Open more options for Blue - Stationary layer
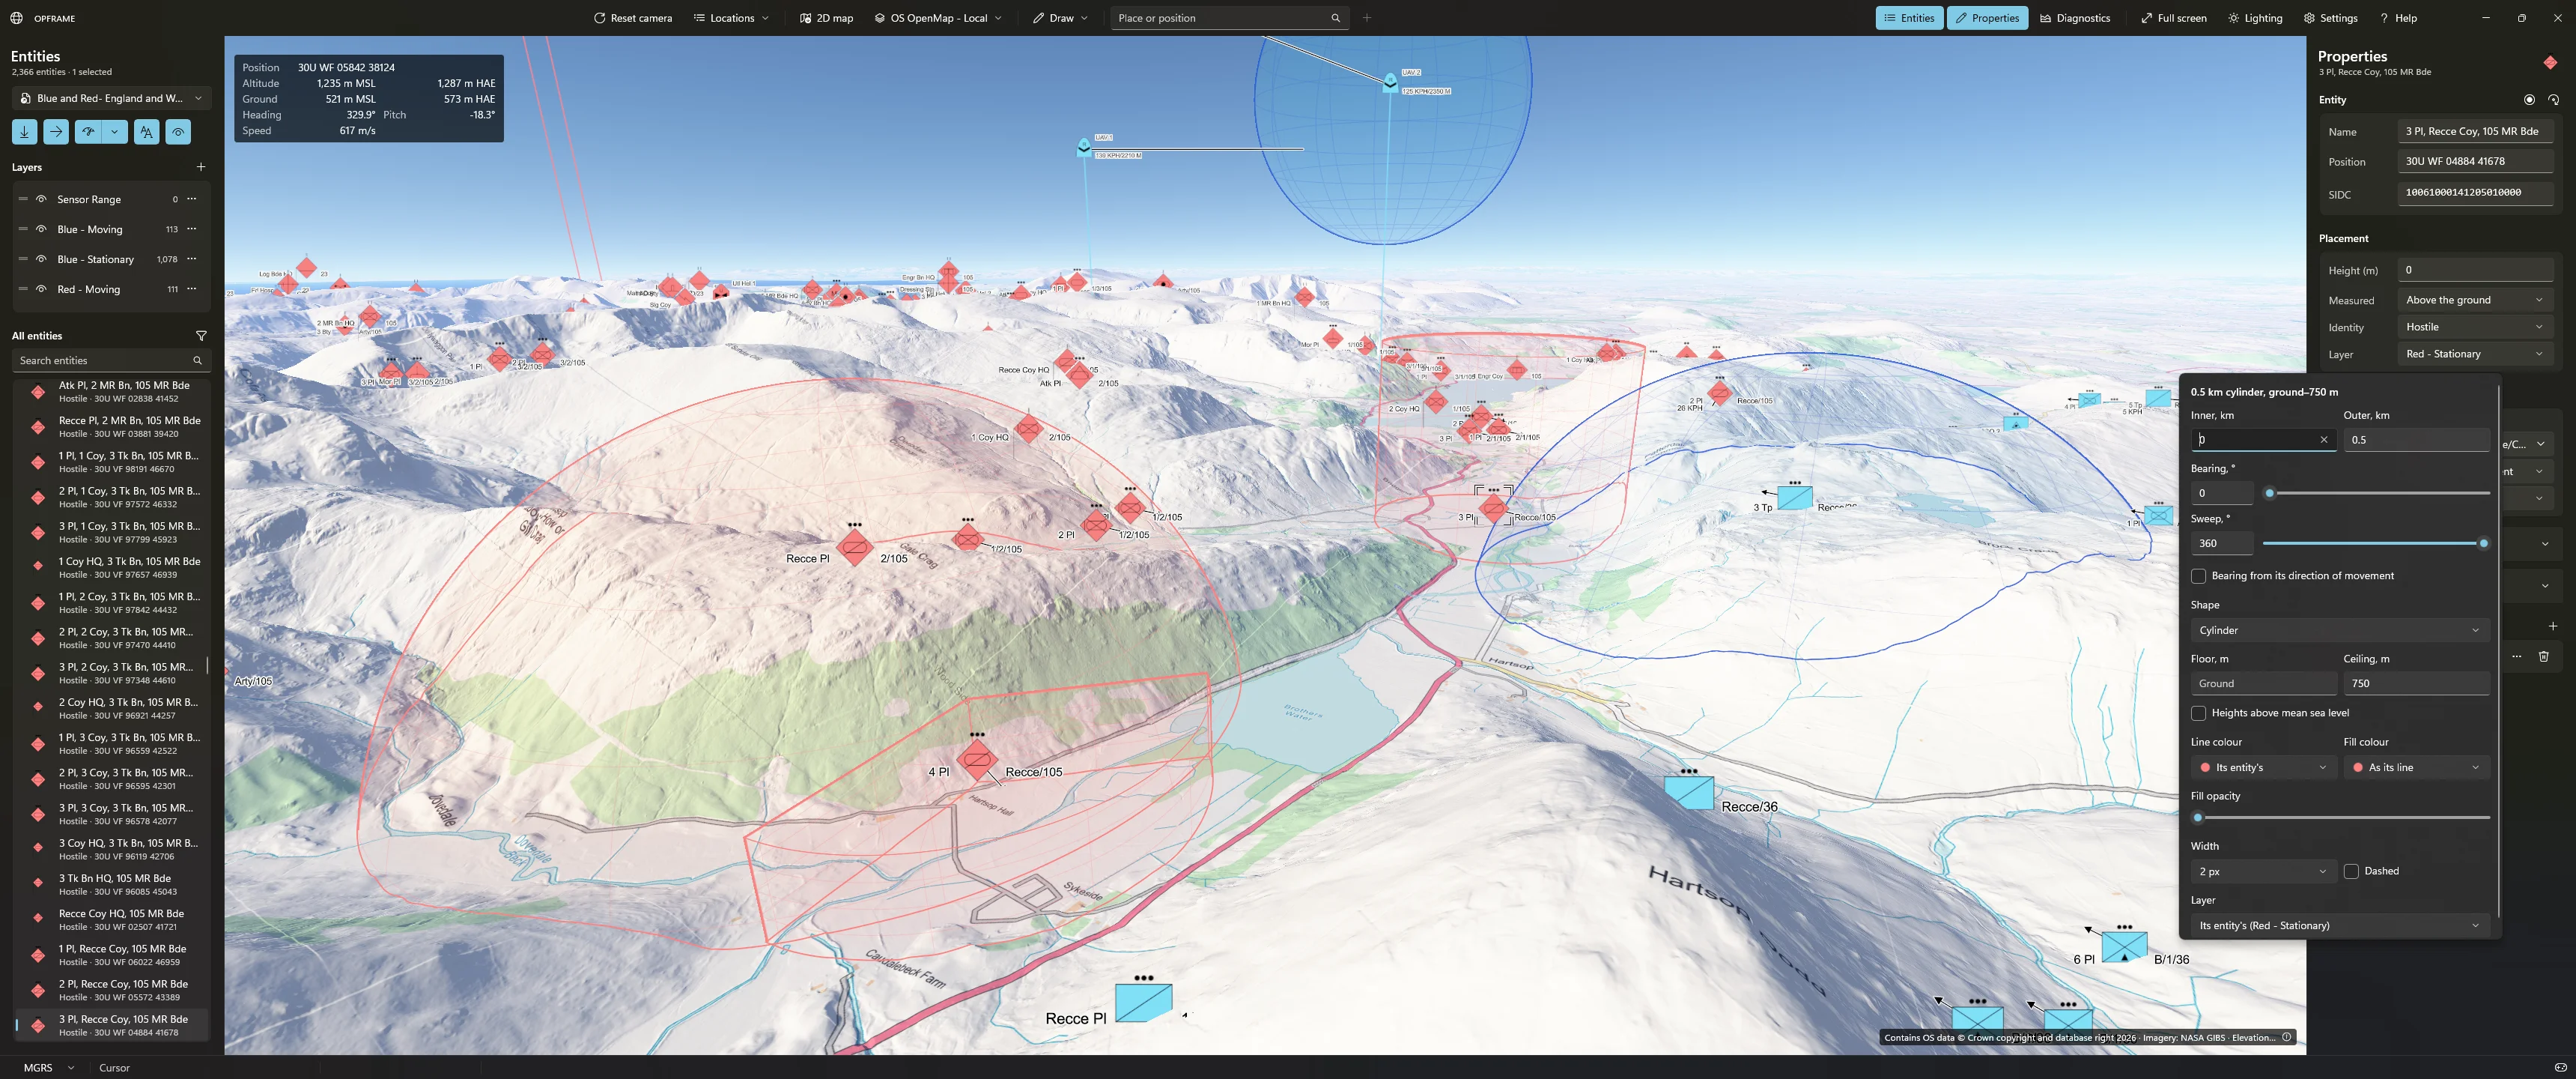The height and width of the screenshot is (1079, 2576). coord(192,259)
